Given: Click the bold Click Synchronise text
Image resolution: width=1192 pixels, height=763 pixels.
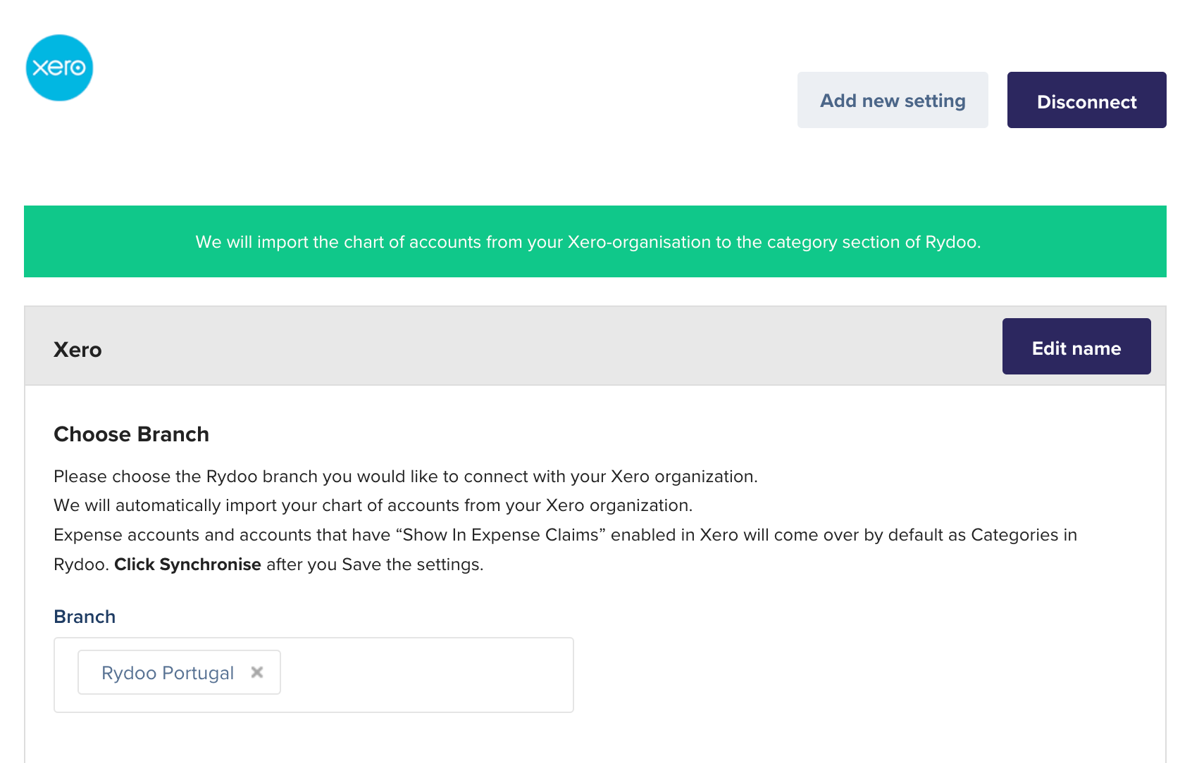Looking at the screenshot, I should [x=187, y=565].
